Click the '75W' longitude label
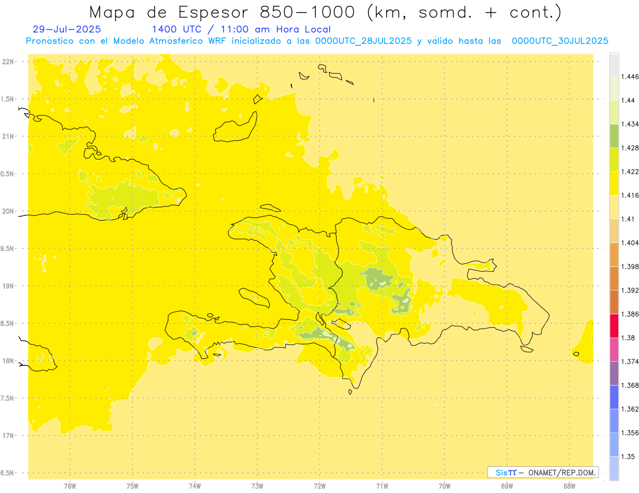Image resolution: width=639 pixels, height=493 pixels. click(x=133, y=486)
